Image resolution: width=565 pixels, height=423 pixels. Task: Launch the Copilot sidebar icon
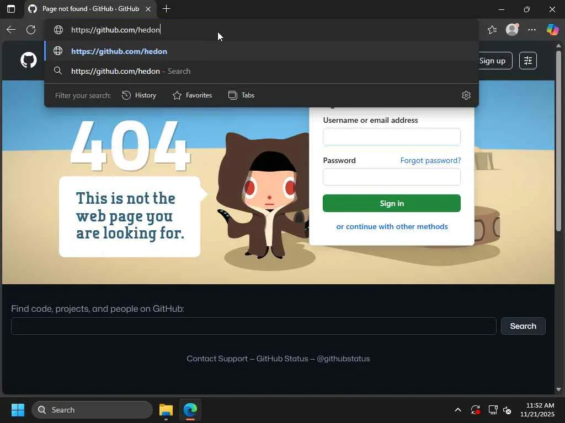pos(552,30)
